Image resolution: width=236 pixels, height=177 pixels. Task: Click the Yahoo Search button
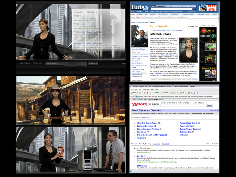pyautogui.click(x=209, y=105)
